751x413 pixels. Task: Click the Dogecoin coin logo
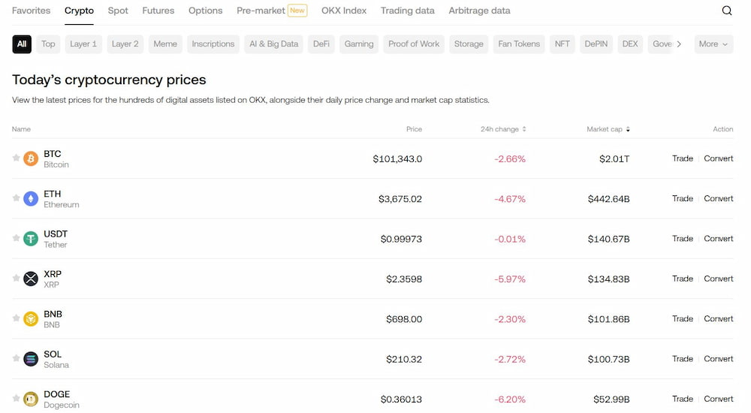click(x=31, y=399)
